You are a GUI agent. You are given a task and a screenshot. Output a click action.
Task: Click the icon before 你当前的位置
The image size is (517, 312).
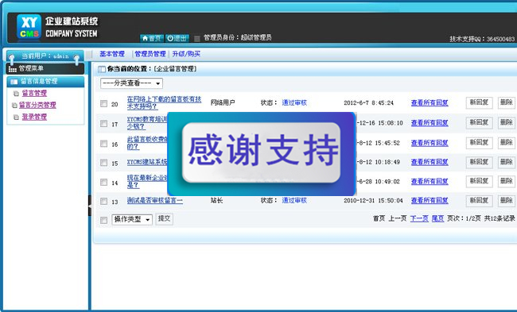click(102, 69)
